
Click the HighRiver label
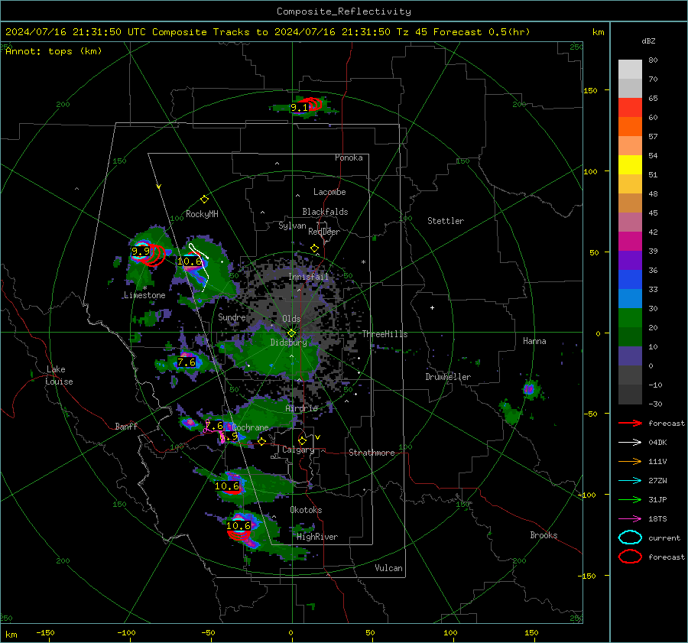coord(317,537)
